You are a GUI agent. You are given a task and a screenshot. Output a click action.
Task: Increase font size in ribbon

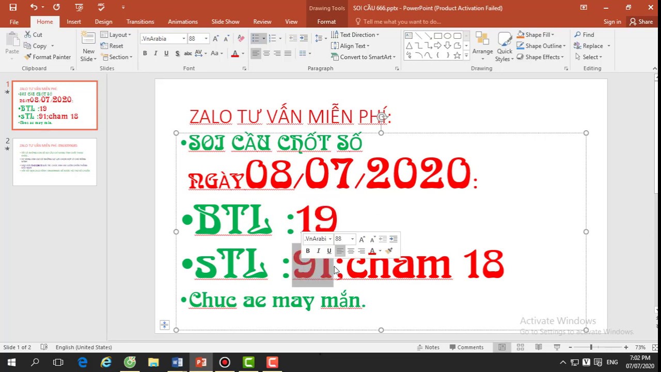(x=216, y=39)
